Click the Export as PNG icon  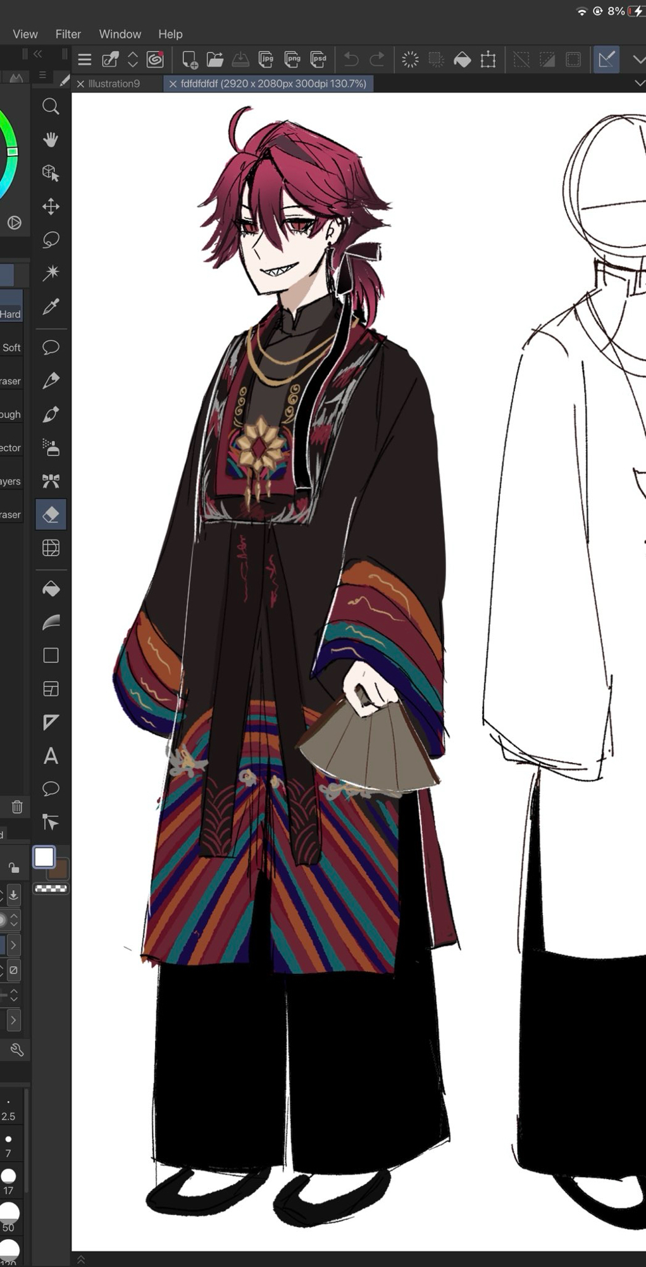(292, 60)
